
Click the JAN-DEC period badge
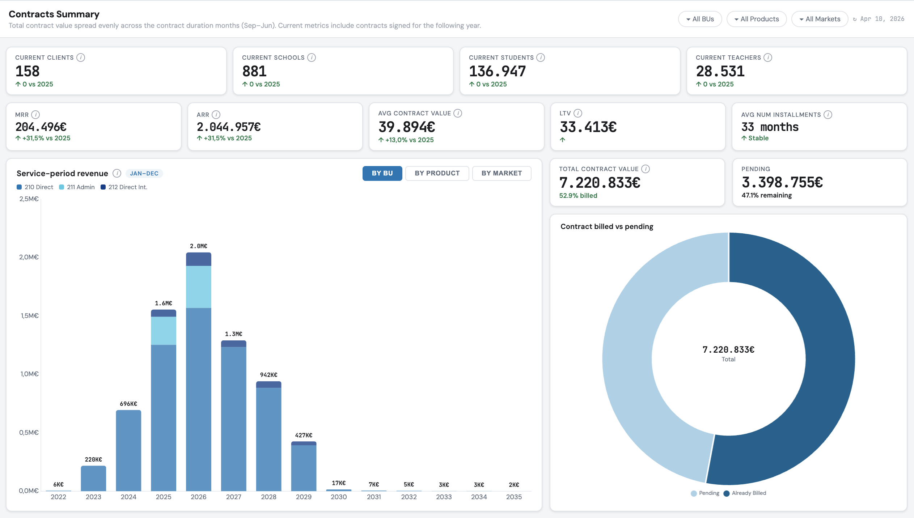[x=144, y=173]
